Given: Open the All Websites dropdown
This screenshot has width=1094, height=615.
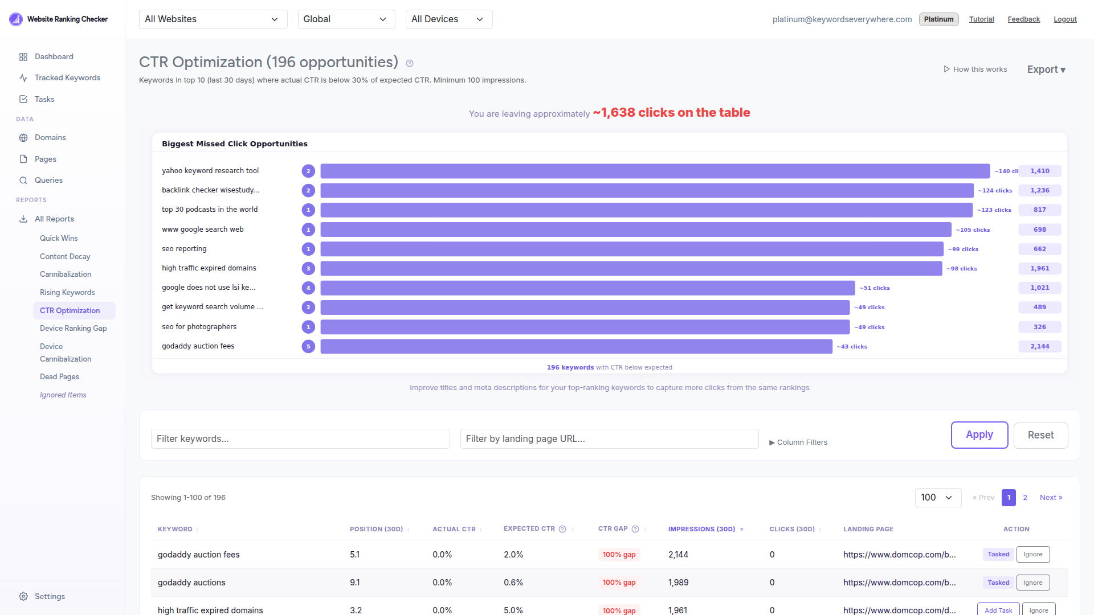Looking at the screenshot, I should 213,19.
